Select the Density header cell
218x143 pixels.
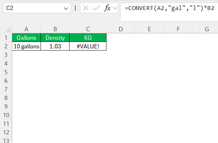tap(55, 38)
